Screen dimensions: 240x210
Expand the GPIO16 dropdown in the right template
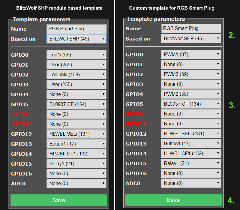[x=191, y=173]
